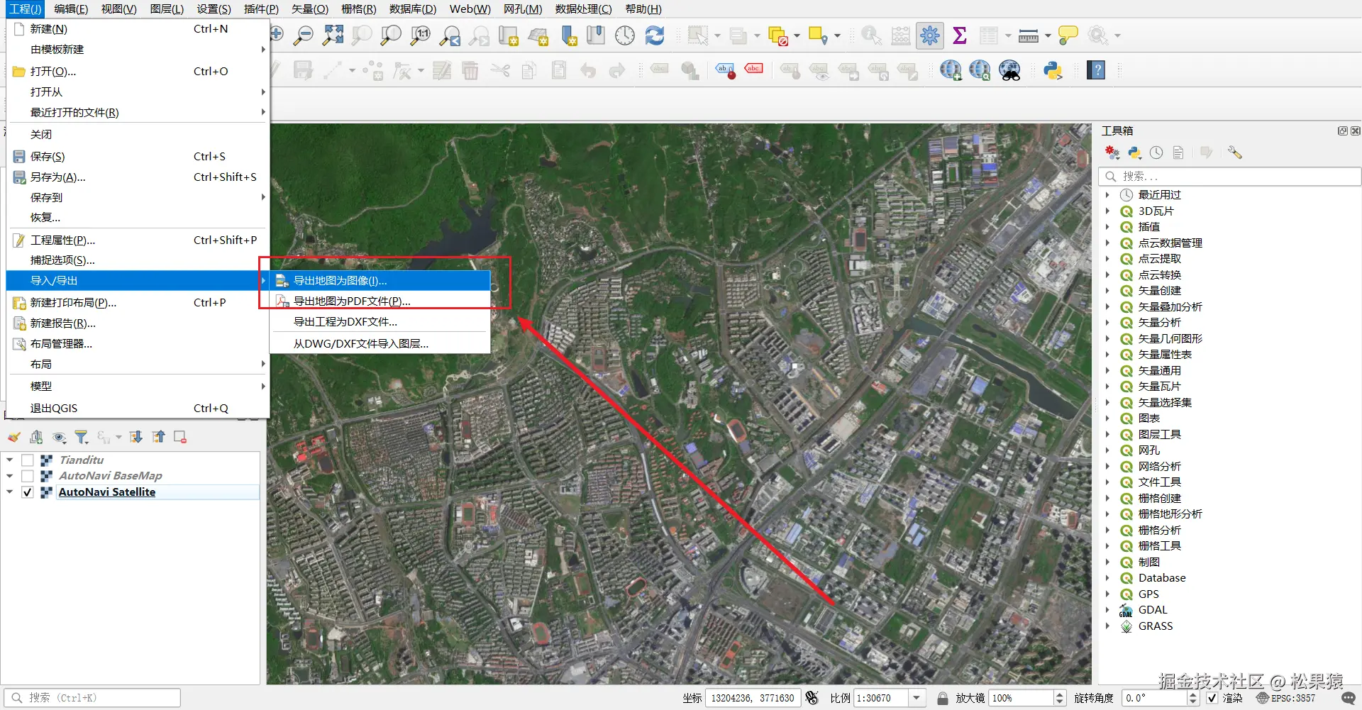
Task: Expand all layers in the layer tree
Action: [x=136, y=438]
